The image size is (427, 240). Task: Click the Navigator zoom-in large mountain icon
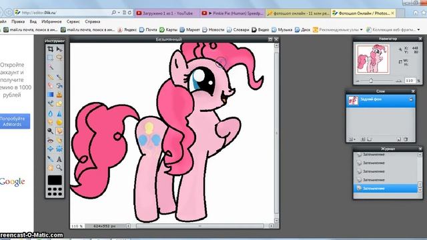(399, 81)
